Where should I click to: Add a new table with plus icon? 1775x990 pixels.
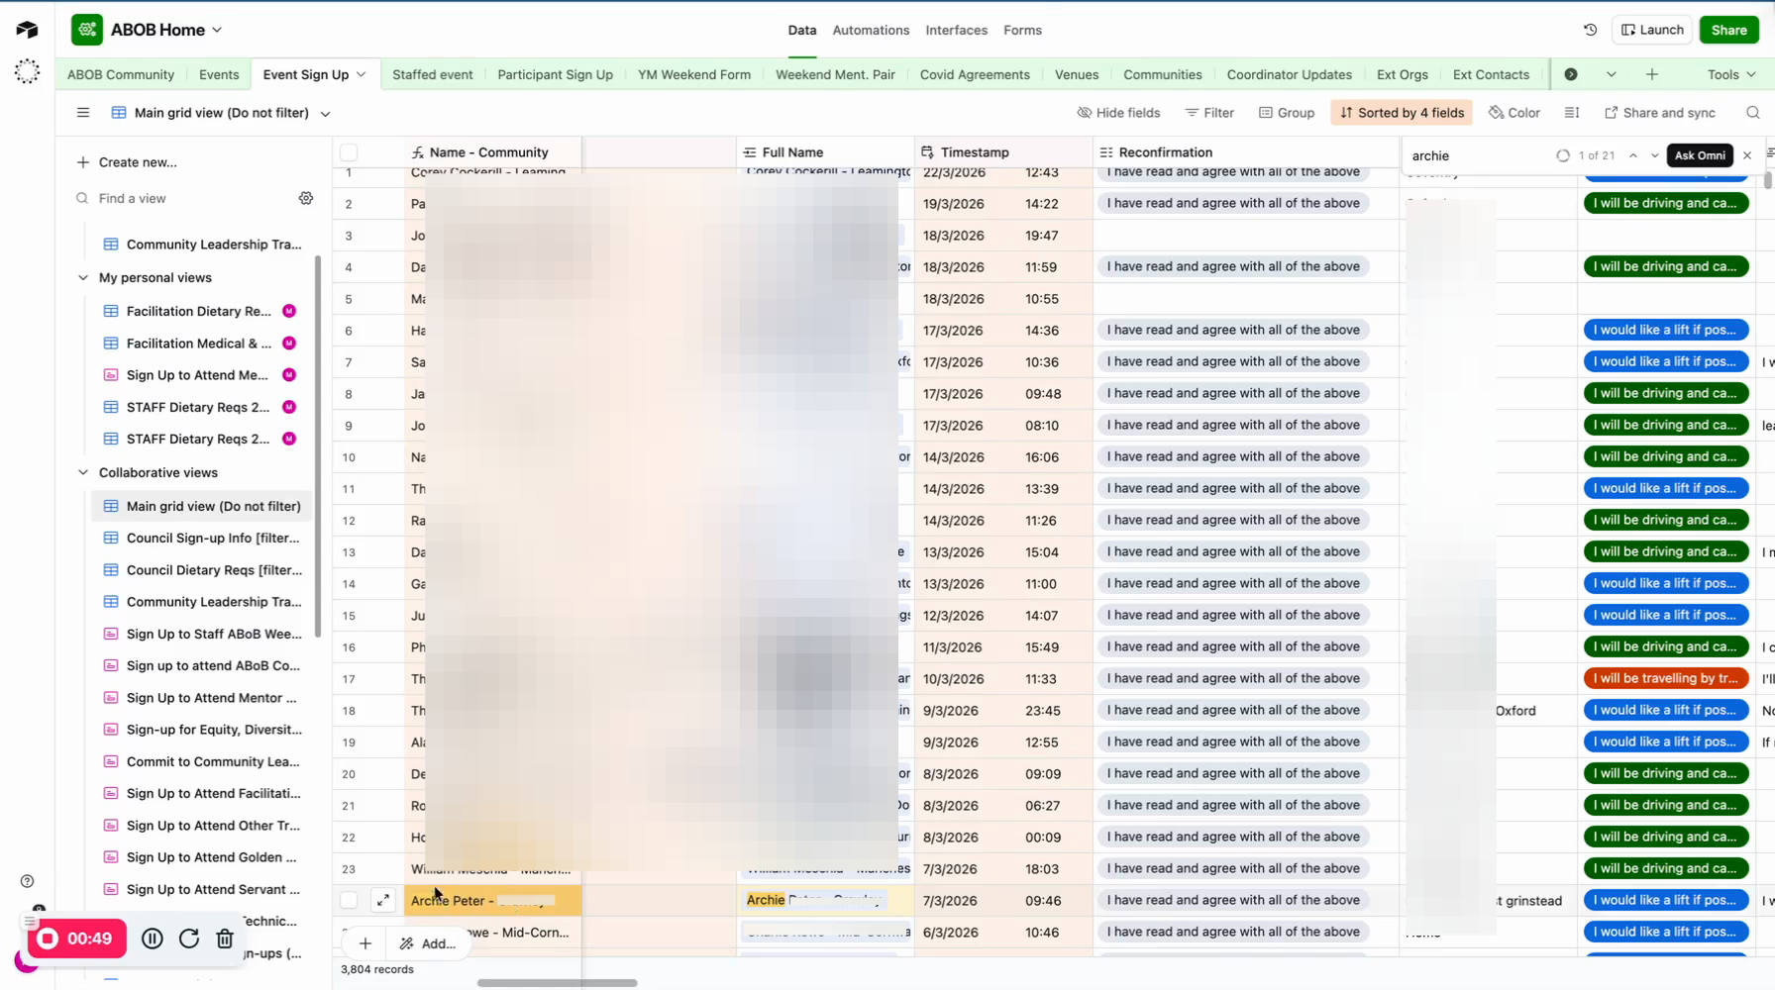click(1651, 74)
